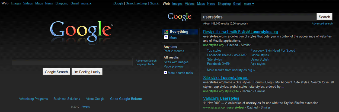
Task: Click the small Google logo on the results page
Action: [x=180, y=17]
